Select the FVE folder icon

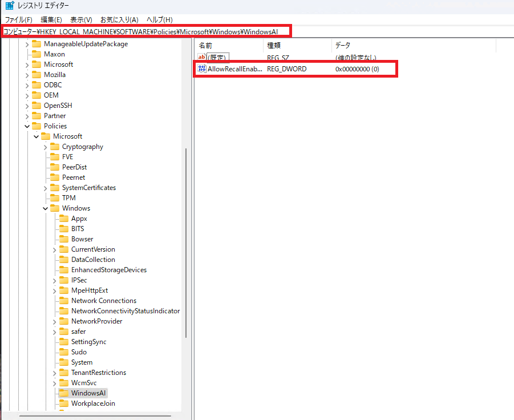click(55, 157)
